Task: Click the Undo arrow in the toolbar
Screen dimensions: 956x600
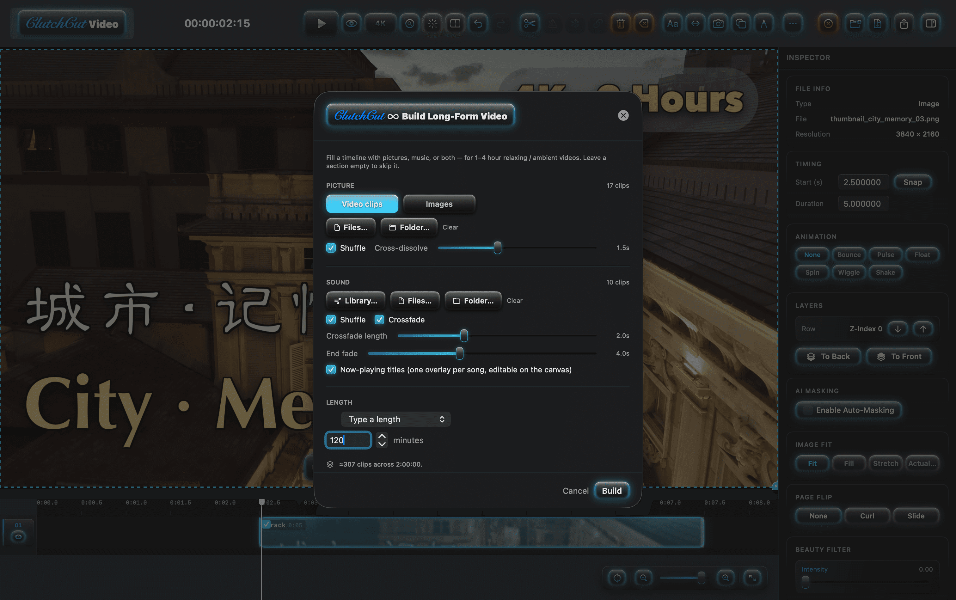Action: 478,23
